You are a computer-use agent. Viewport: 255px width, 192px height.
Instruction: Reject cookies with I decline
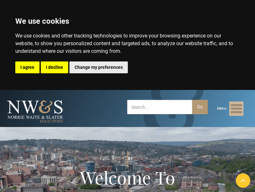point(54,68)
